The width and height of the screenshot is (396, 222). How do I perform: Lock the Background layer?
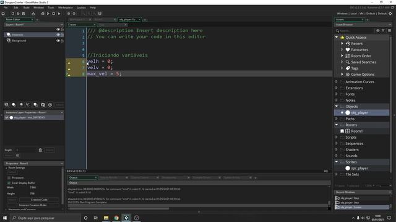62,41
